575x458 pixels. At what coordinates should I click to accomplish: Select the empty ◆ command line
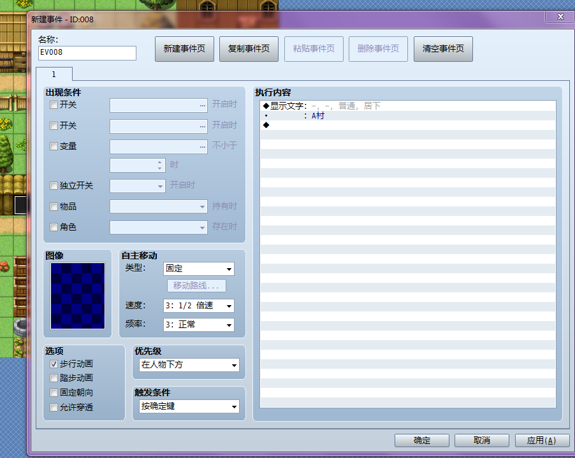click(x=408, y=125)
